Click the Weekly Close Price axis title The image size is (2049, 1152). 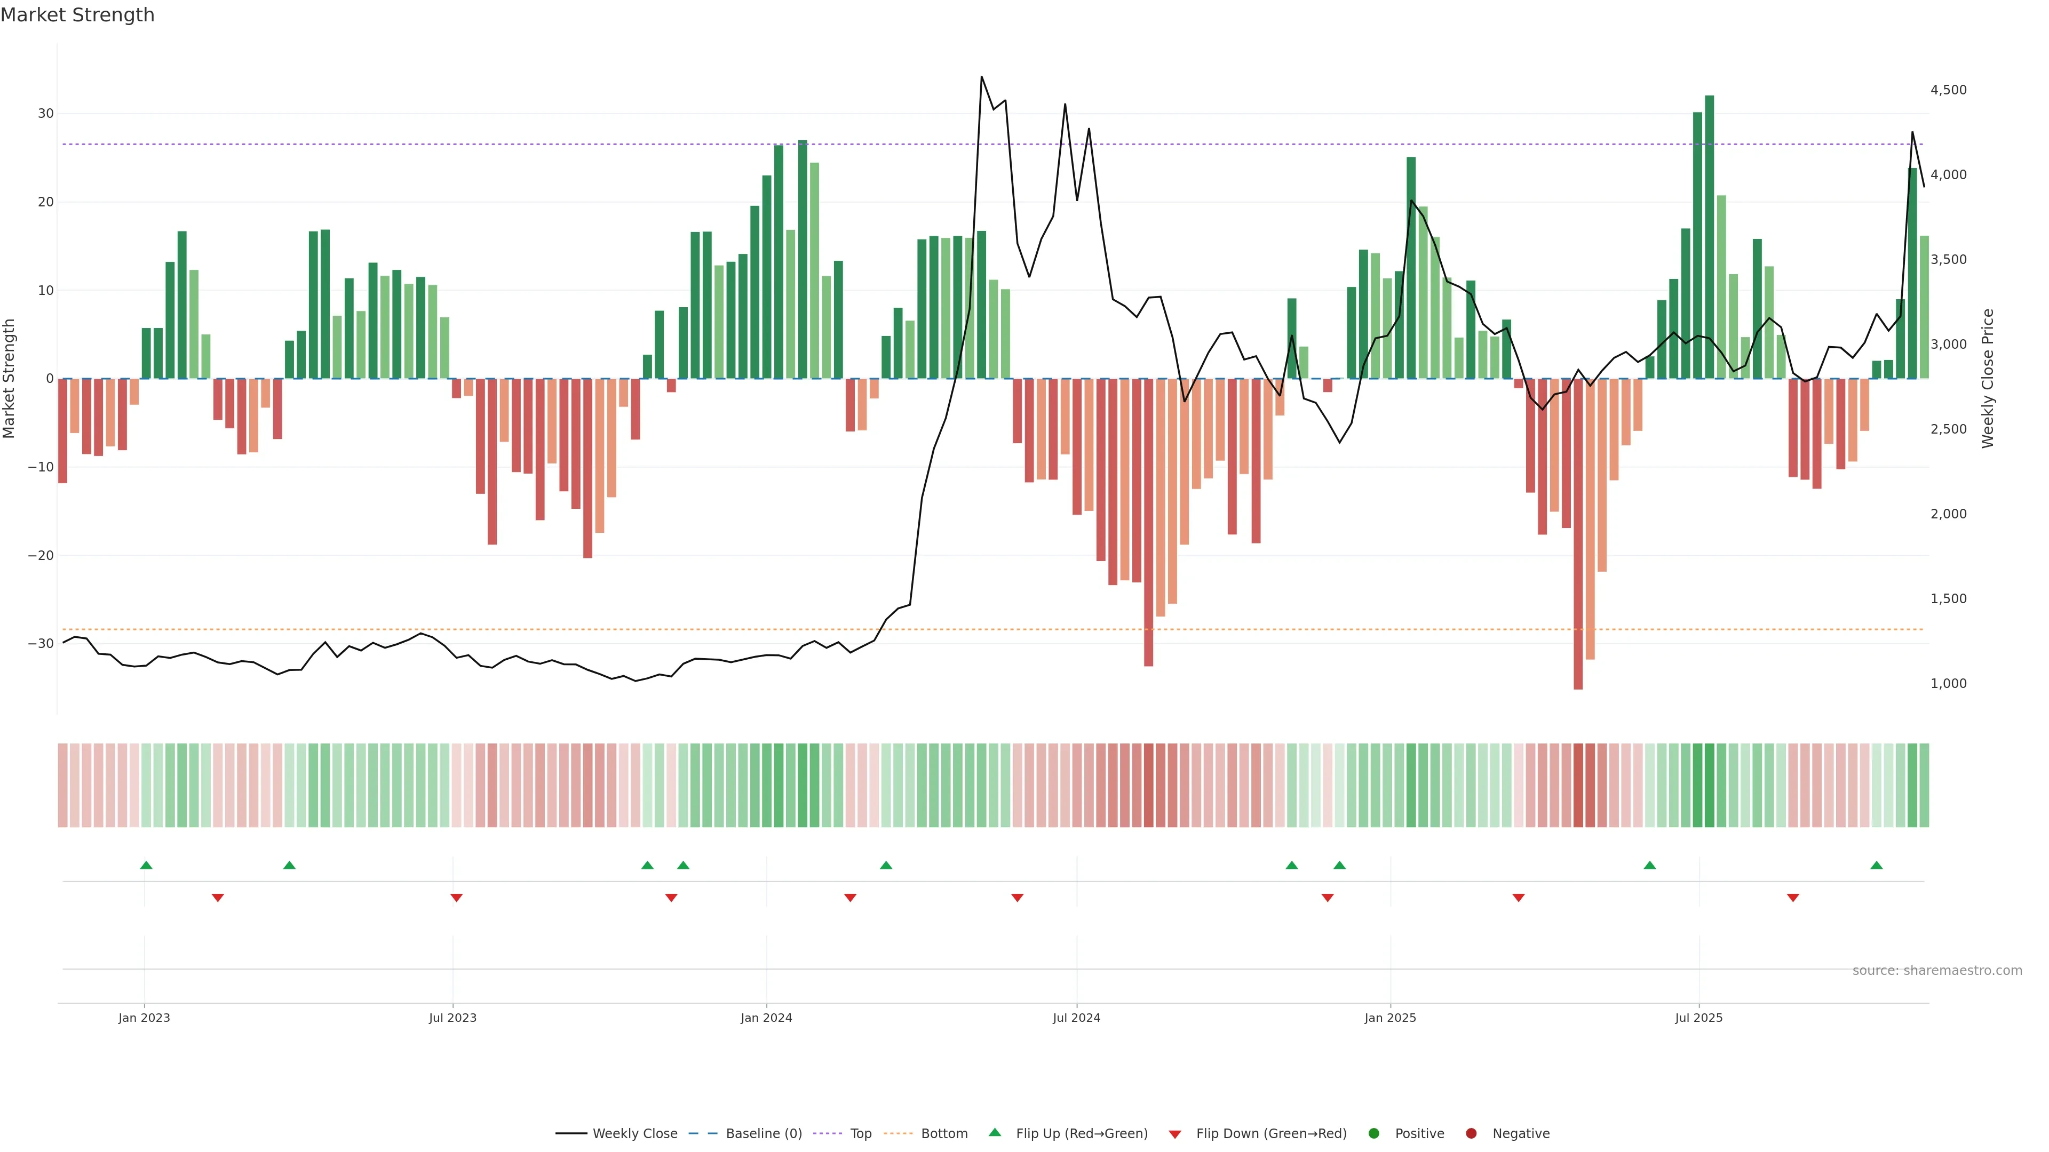point(1988,379)
